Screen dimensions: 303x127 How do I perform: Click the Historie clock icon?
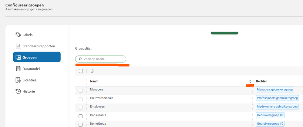18,91
